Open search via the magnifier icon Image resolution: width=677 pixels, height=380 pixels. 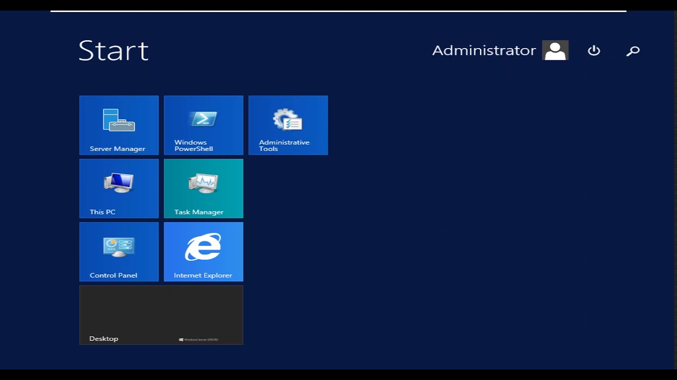coord(633,51)
